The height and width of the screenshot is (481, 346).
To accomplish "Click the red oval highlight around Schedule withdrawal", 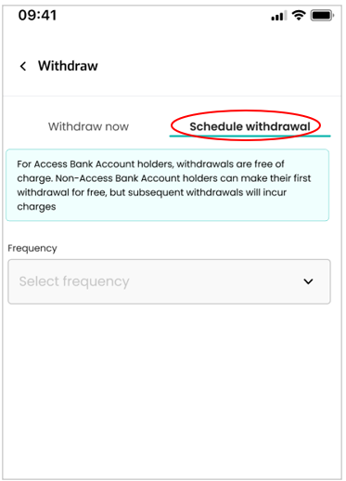I will 246,125.
